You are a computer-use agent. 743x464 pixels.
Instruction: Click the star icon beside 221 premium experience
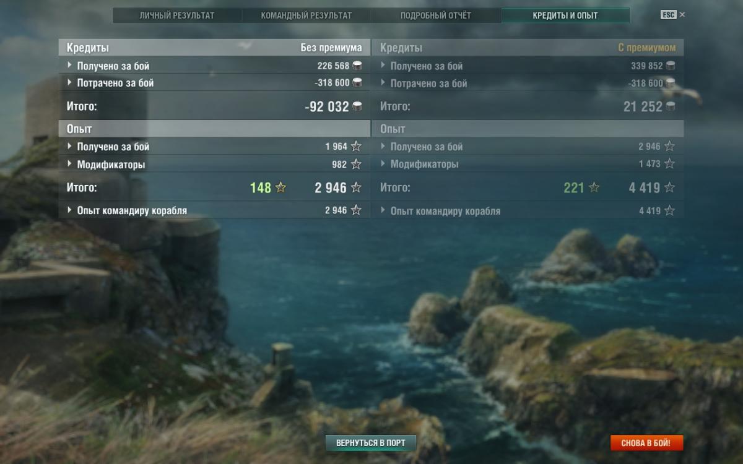tap(594, 187)
